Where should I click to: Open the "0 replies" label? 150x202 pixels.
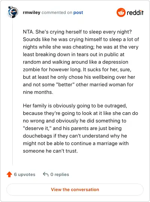[x=60, y=174]
